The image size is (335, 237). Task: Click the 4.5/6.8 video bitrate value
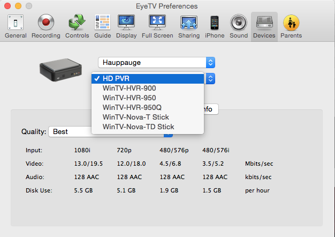170,164
